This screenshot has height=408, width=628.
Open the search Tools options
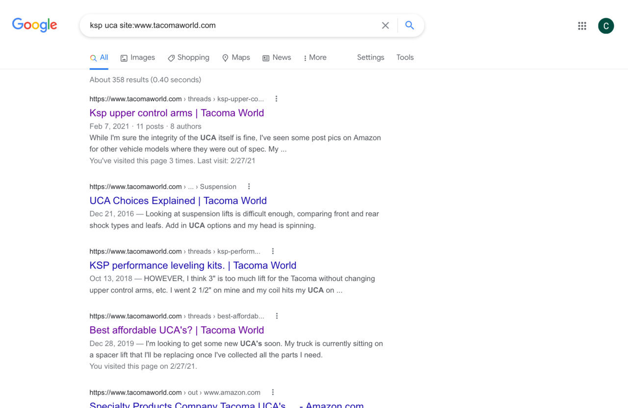(x=405, y=57)
